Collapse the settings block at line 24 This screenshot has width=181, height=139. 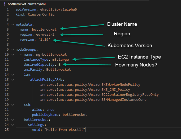pos(13,125)
